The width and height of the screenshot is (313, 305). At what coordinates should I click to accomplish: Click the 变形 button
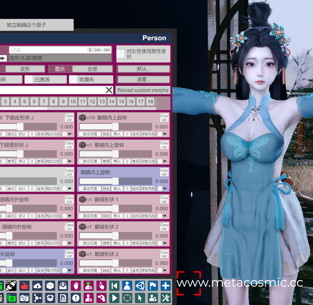[x=25, y=69]
